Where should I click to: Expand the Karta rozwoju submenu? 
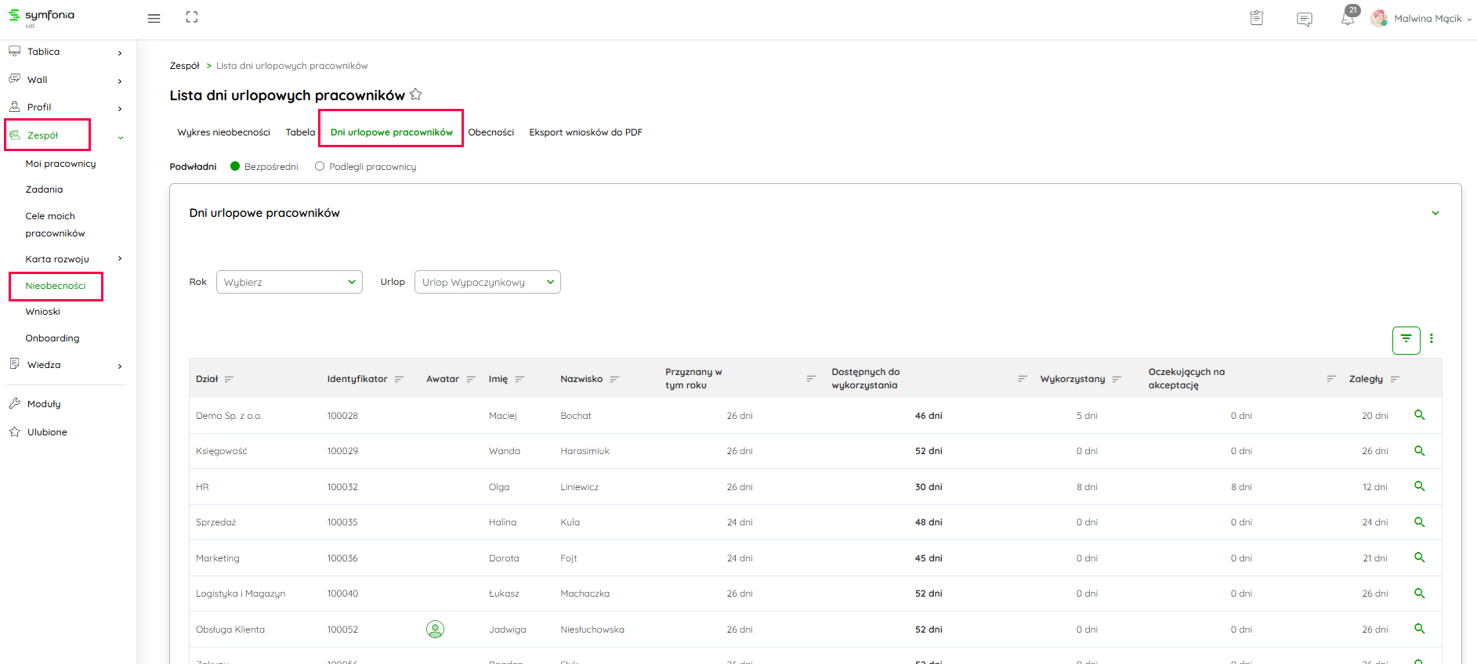pyautogui.click(x=120, y=259)
